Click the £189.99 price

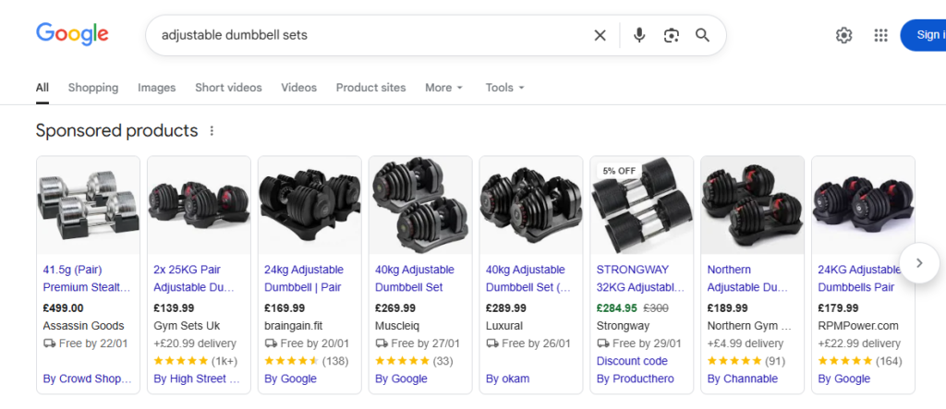[x=728, y=308]
